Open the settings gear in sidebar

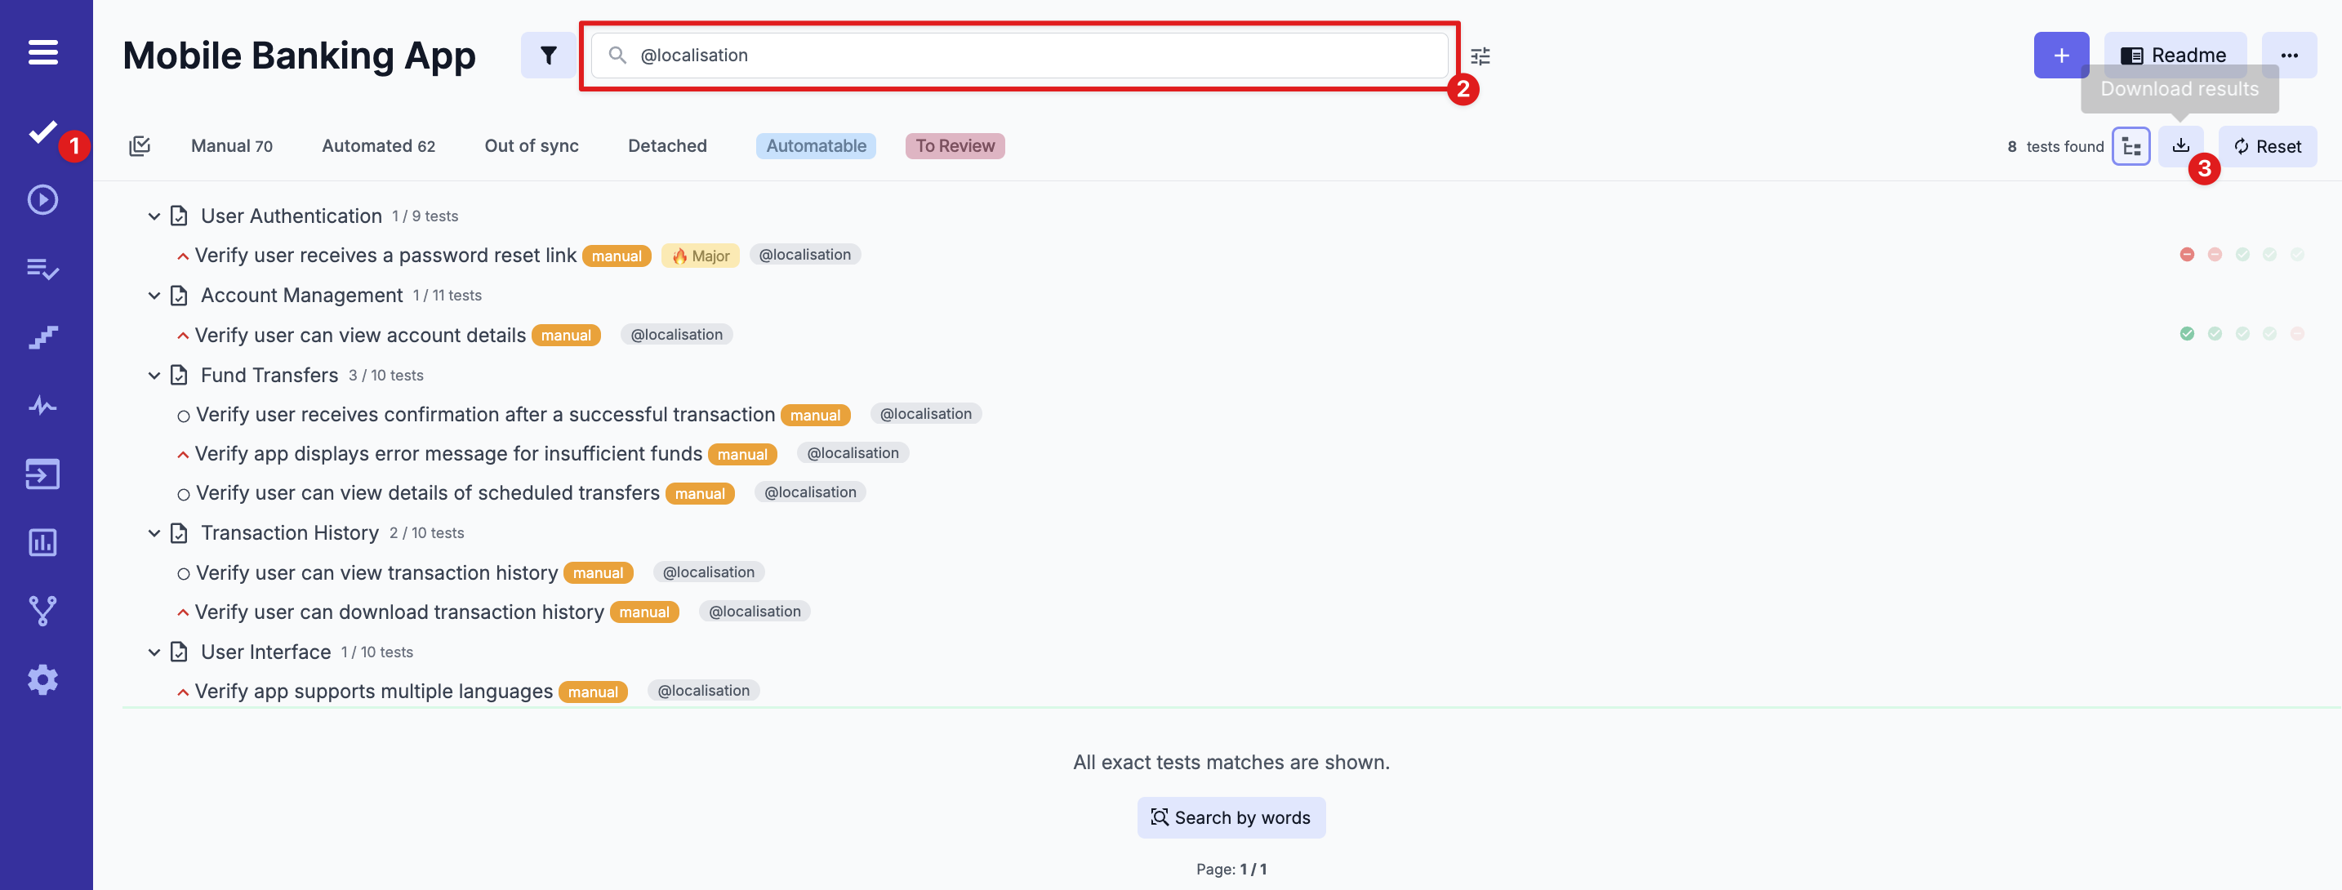point(42,679)
